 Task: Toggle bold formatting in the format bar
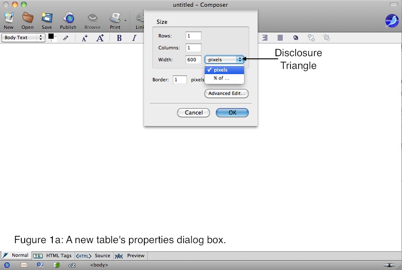119,38
